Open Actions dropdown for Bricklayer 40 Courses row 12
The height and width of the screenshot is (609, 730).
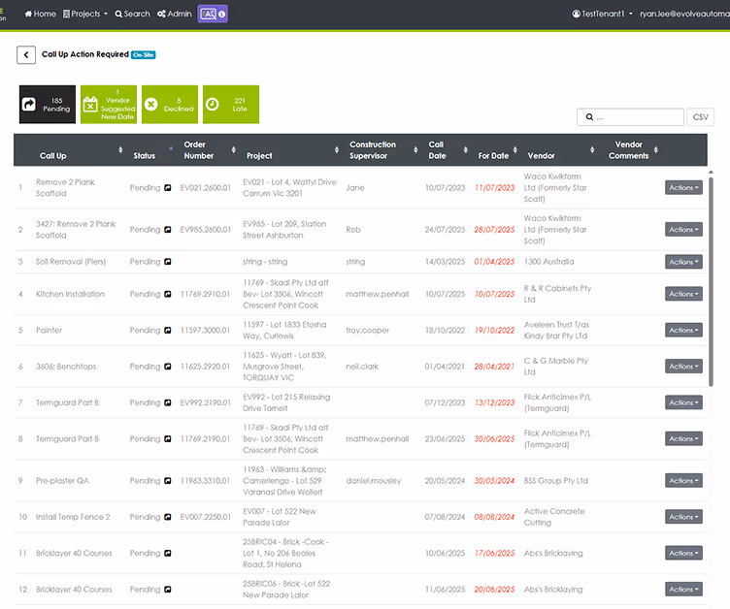[x=683, y=590]
